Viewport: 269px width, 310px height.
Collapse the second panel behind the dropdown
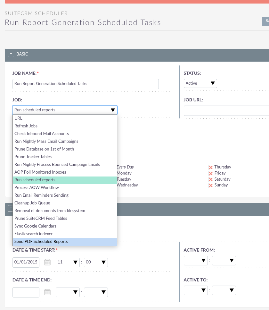(x=10, y=208)
